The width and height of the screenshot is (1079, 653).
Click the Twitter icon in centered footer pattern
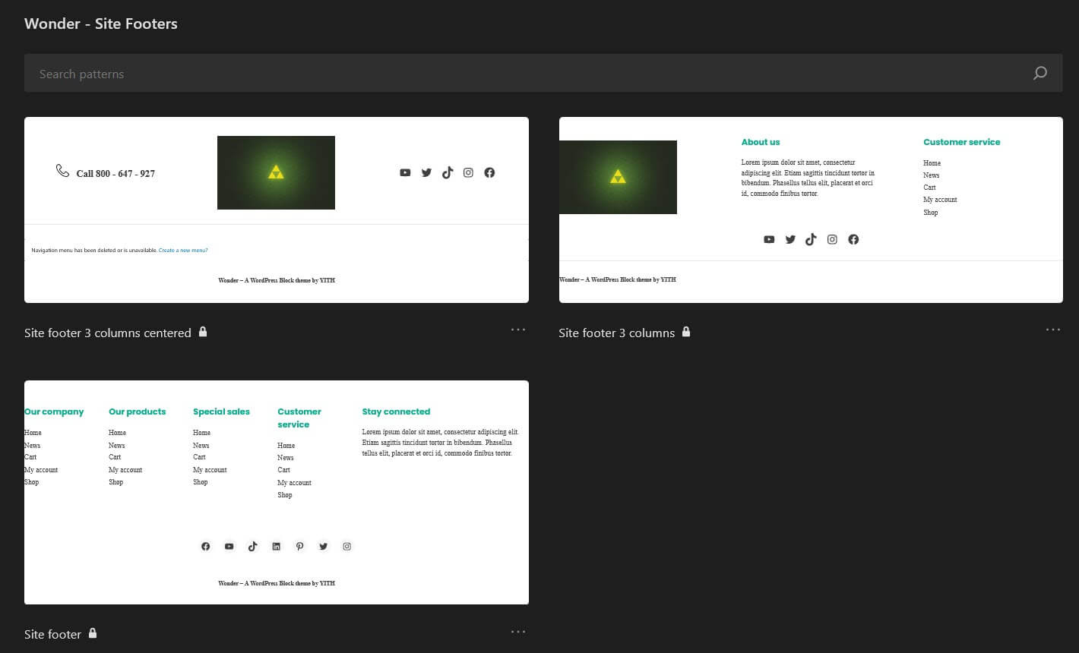click(426, 172)
